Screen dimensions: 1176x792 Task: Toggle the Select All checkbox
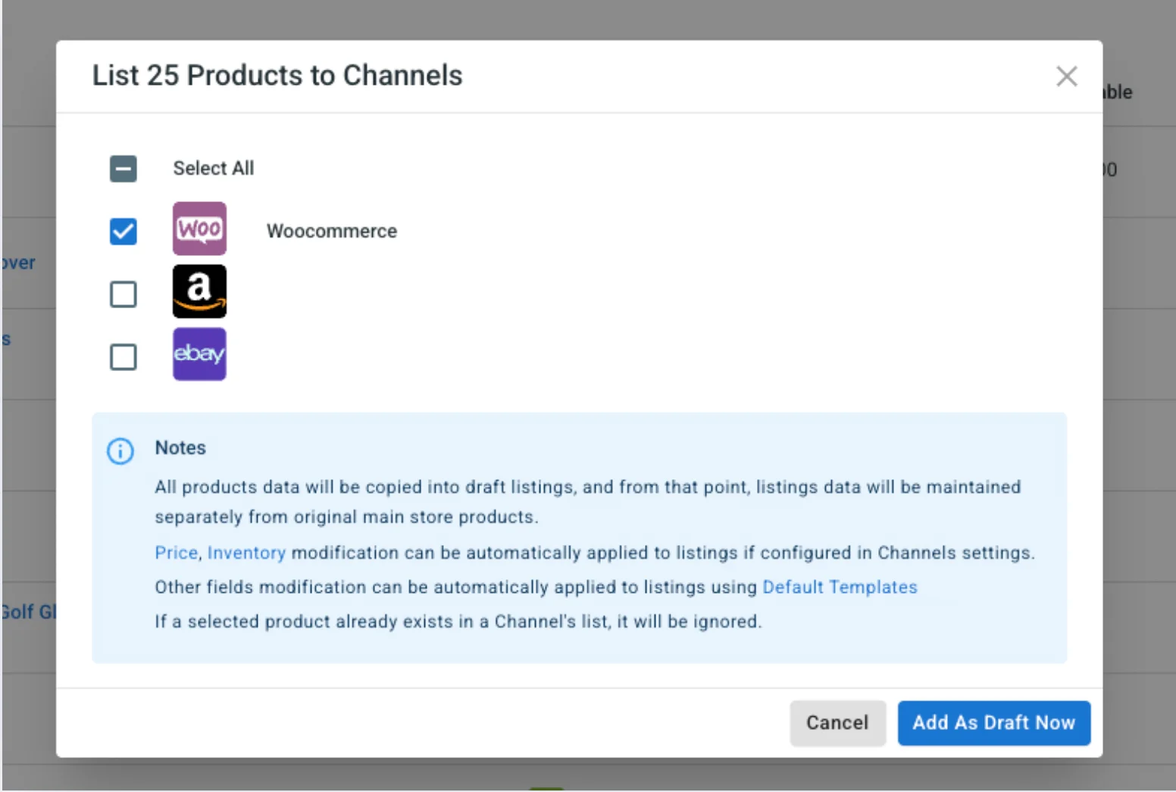coord(123,168)
